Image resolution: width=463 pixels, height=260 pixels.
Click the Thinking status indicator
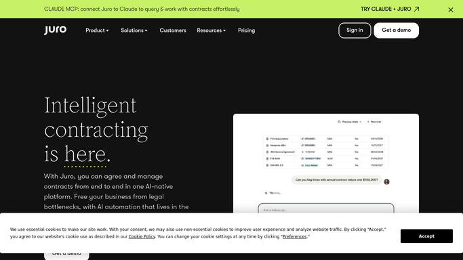(273, 193)
